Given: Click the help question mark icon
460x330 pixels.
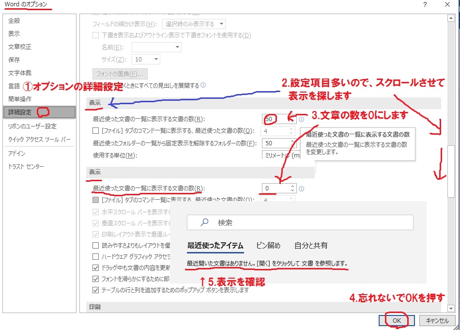Looking at the screenshot, I should [x=425, y=5].
